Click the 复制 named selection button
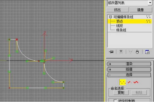The image size is (154, 102). click(x=121, y=93)
